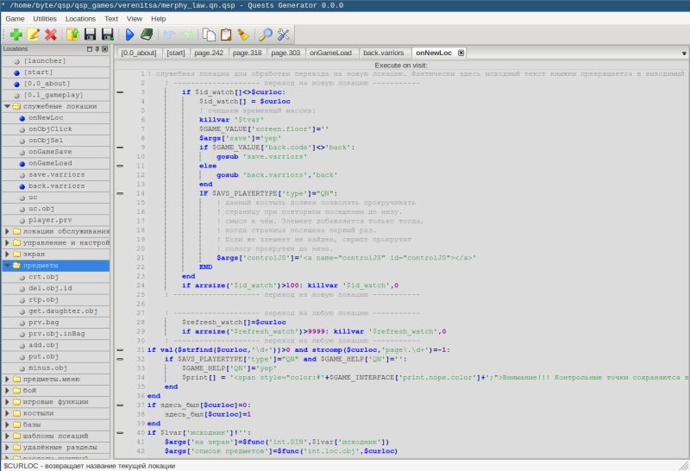Fold the IF block at line 14

(x=120, y=193)
